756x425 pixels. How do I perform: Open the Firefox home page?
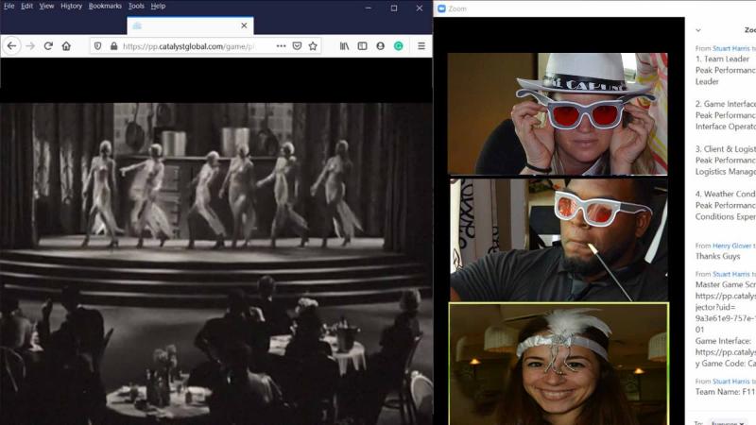tap(66, 45)
